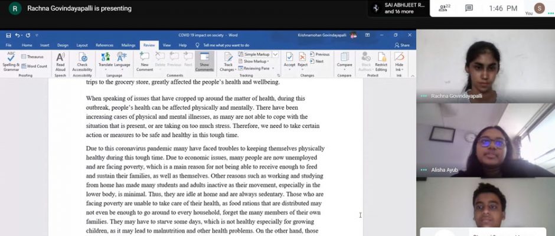The width and height of the screenshot is (555, 236).
Task: Click the Block Authors button
Action: tap(366, 61)
